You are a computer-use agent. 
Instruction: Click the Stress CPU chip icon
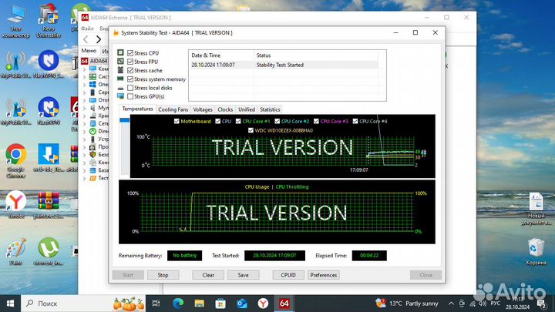121,52
